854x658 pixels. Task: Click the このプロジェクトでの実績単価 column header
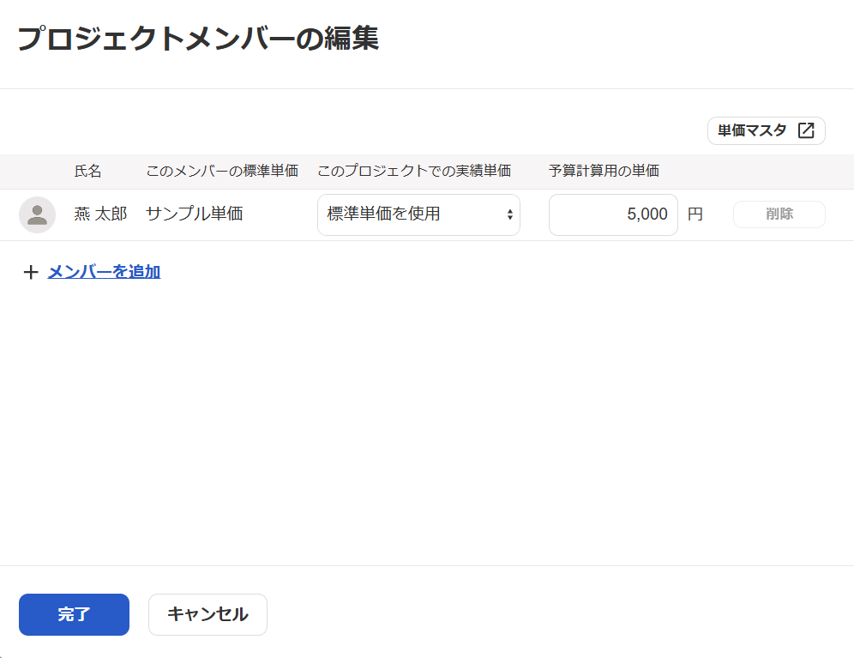point(414,172)
